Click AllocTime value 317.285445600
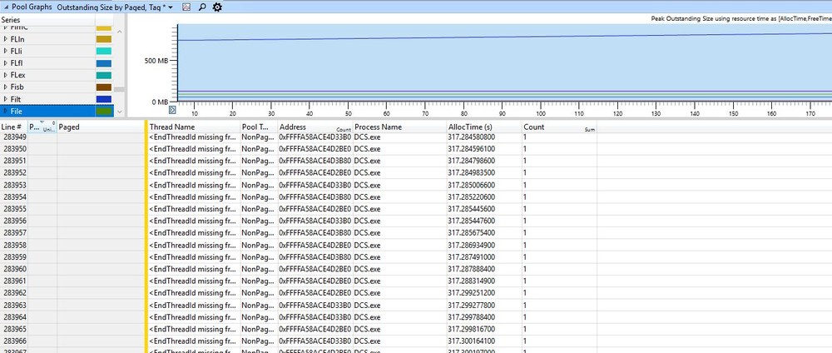 (x=471, y=209)
